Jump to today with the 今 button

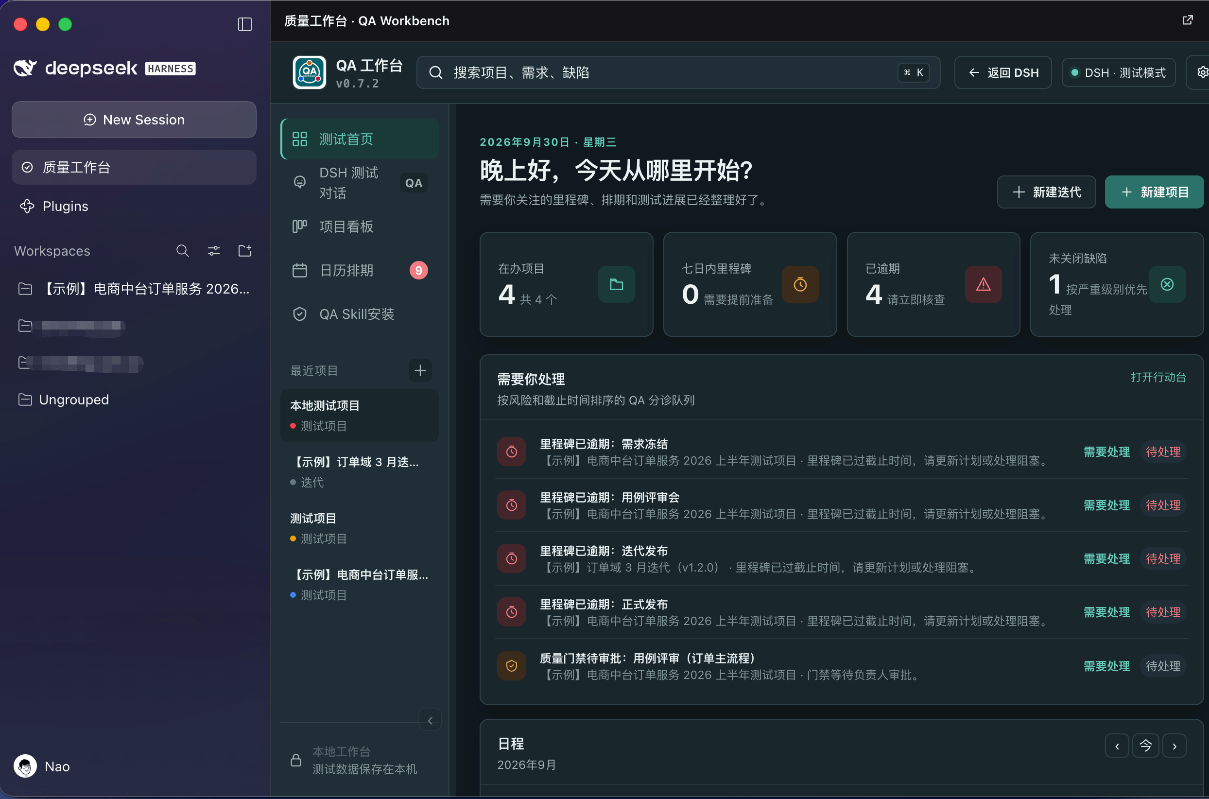[x=1145, y=746]
